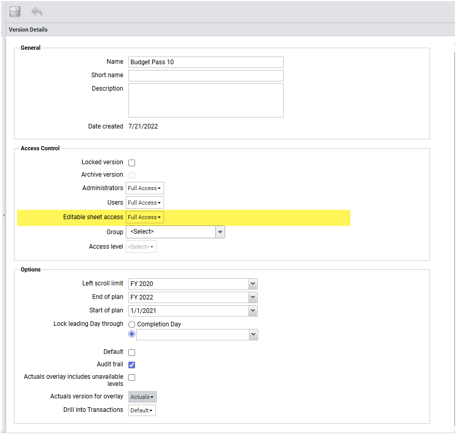456x444 pixels.
Task: Uncheck the Audit trail checkbox
Action: point(131,365)
